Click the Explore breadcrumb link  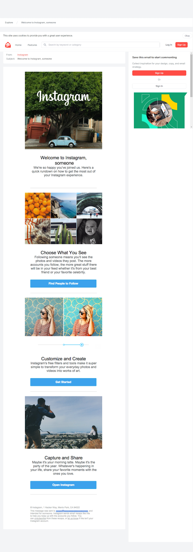tap(9, 22)
